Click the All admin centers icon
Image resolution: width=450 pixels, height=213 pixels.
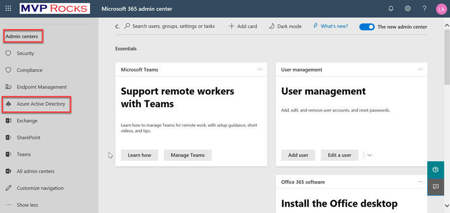pos(8,171)
